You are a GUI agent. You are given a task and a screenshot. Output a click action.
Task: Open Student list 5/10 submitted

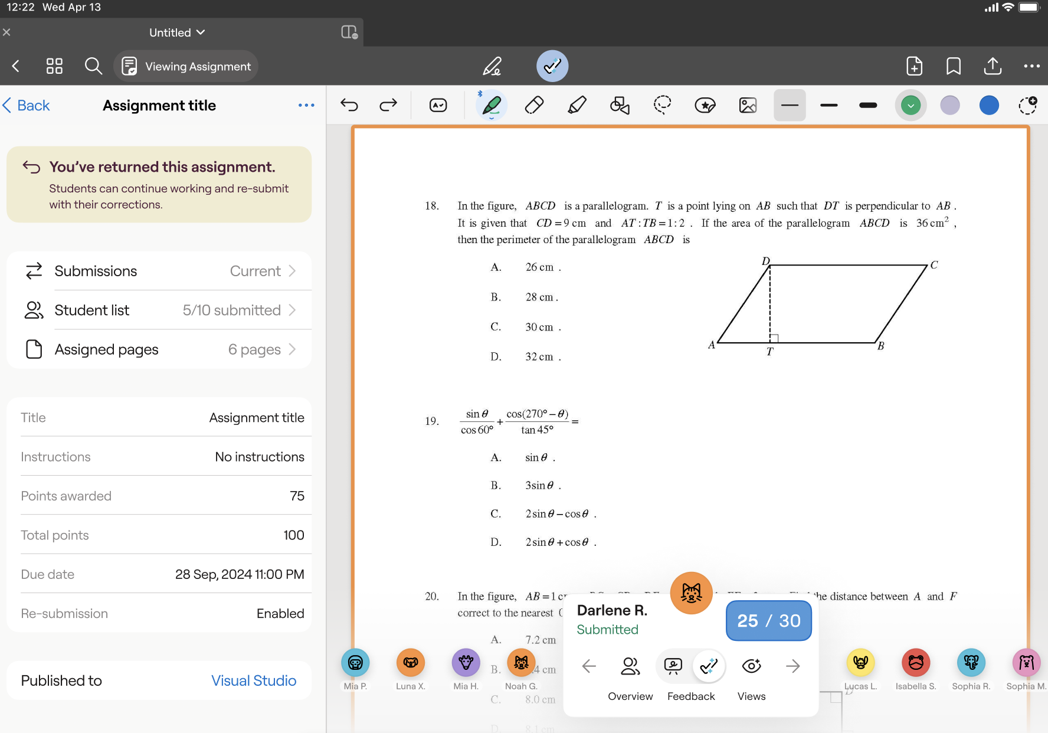[159, 310]
